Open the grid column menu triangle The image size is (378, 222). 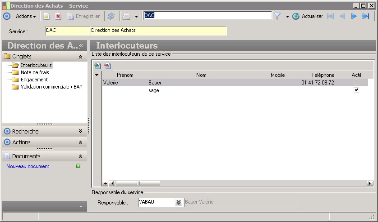point(97,75)
